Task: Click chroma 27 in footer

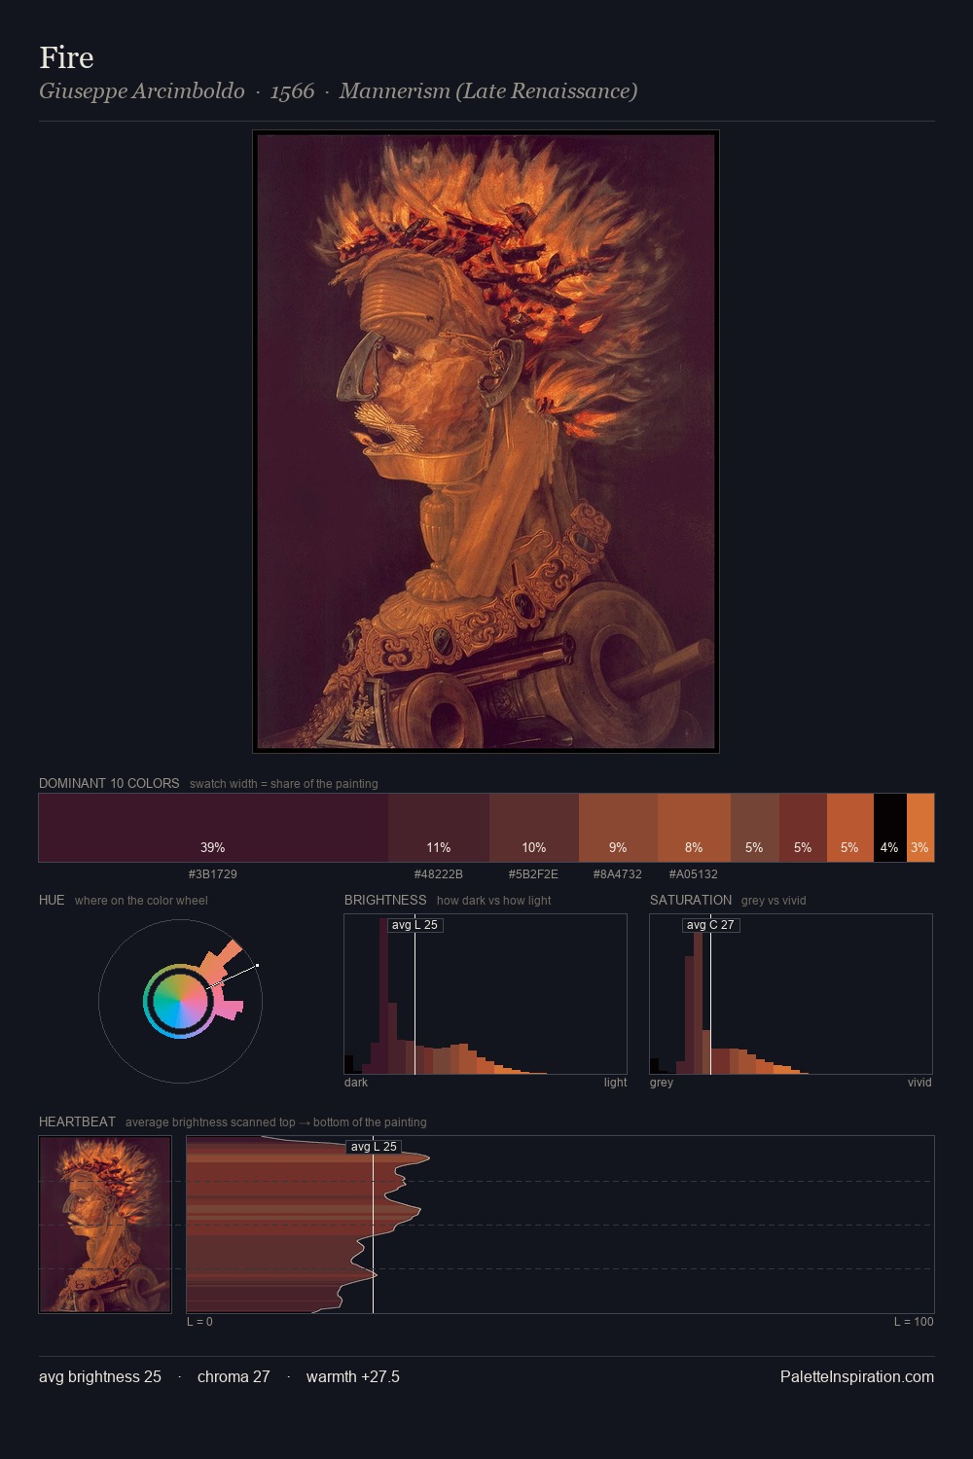Action: pyautogui.click(x=234, y=1376)
